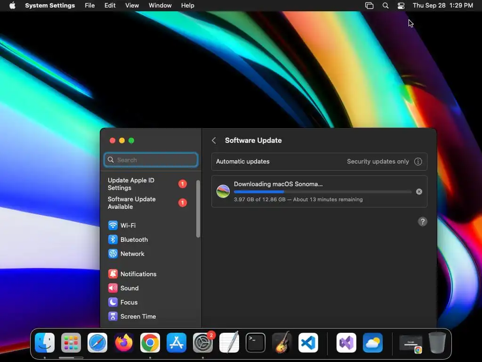Open Launchpad from the dock
Screen dimensions: 482x362
click(x=71, y=343)
